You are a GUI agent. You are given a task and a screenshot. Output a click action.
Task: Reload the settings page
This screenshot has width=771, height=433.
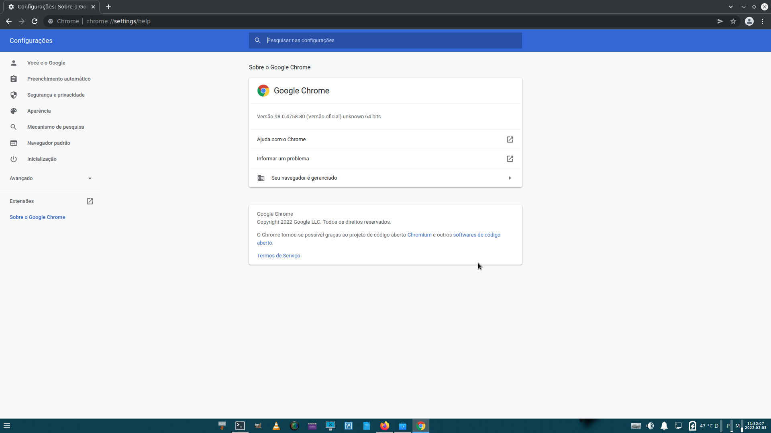35,21
